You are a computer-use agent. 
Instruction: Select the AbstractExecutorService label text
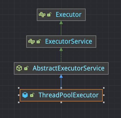coord(69,68)
